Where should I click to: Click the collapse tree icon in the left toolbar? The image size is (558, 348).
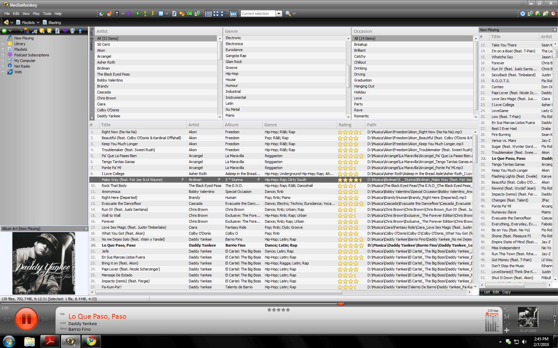point(27,31)
